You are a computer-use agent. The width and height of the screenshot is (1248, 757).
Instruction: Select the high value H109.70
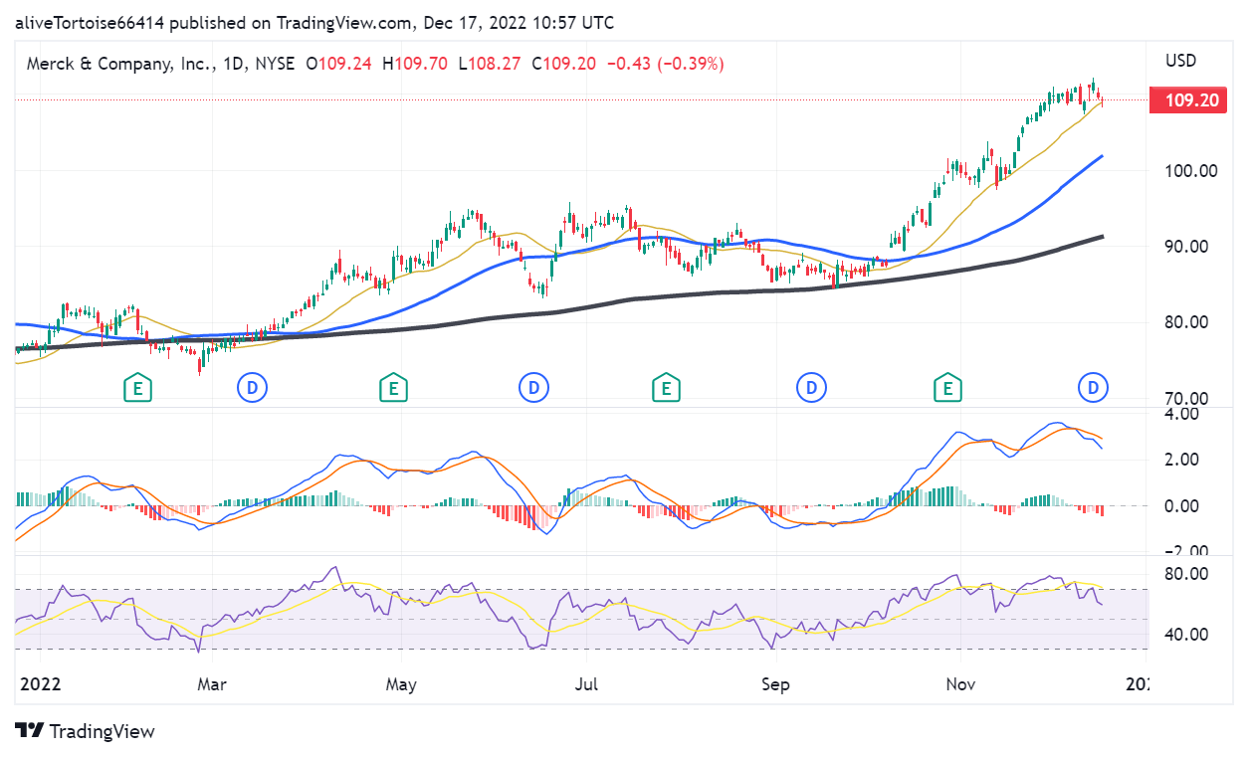coord(415,64)
